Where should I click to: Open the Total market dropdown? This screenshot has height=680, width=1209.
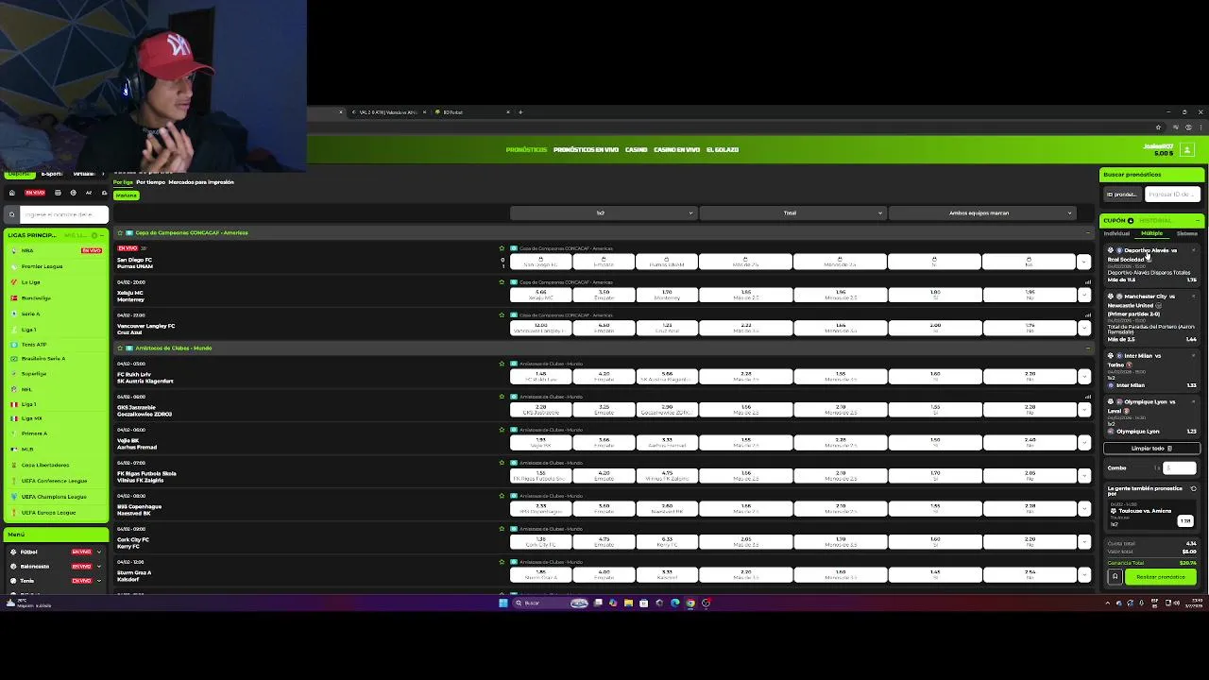[792, 212]
